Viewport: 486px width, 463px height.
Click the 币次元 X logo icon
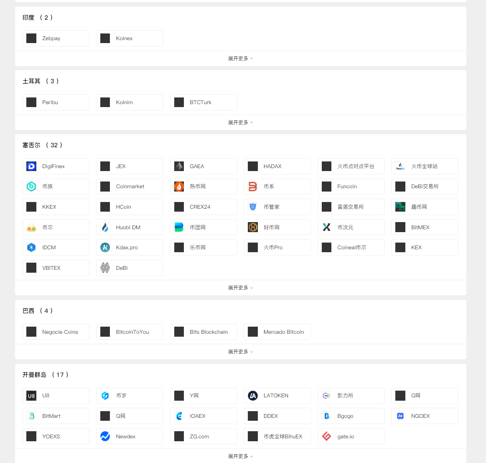pos(327,228)
